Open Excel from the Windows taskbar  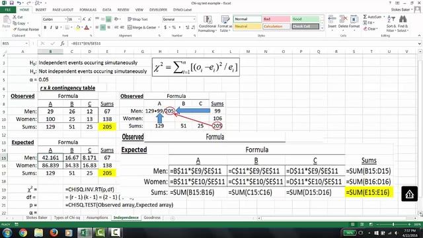pos(85,233)
